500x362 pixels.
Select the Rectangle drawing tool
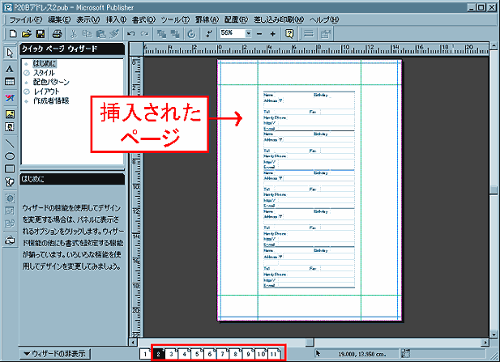click(10, 168)
